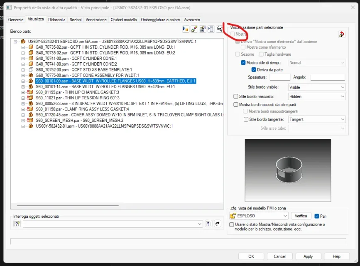360x266 pixels.
Task: Click the ESPLOSO configuration icon in the PMI dropdown
Action: click(233, 216)
